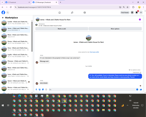The height and width of the screenshot is (117, 146).
Task: Bookmark this page with the star
Action: (128, 7)
